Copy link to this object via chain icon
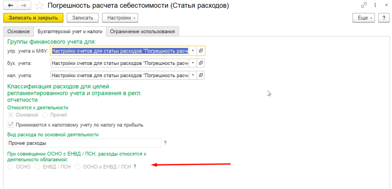The height and width of the screenshot is (189, 392). pyautogui.click(x=364, y=5)
